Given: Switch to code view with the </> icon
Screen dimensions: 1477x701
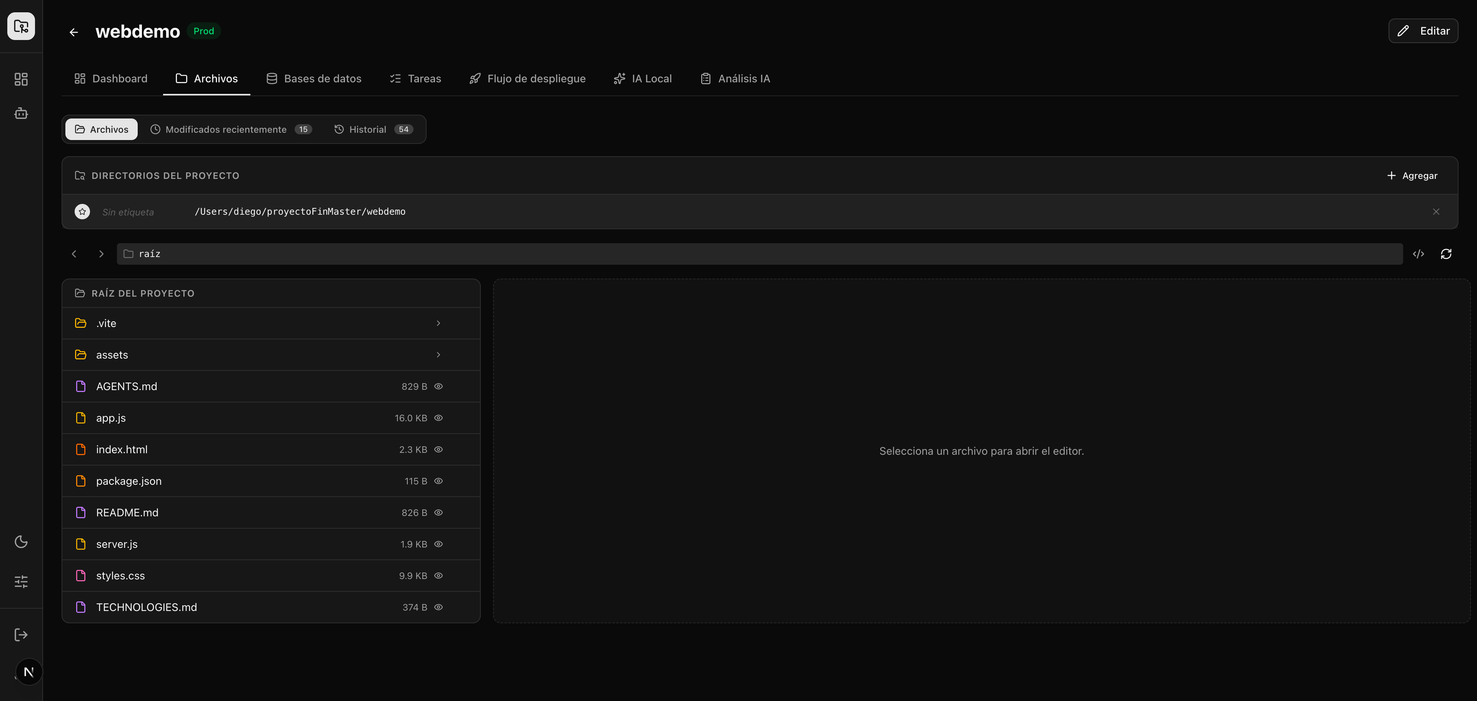Looking at the screenshot, I should [x=1419, y=254].
